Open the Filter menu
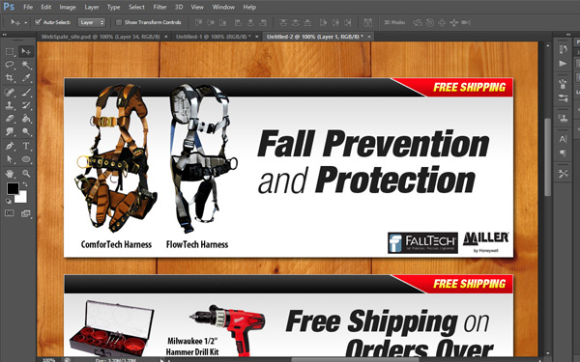The height and width of the screenshot is (362, 580). pyautogui.click(x=159, y=7)
